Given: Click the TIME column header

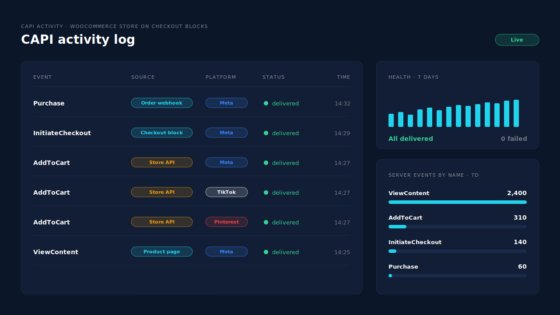Looking at the screenshot, I should coord(343,77).
